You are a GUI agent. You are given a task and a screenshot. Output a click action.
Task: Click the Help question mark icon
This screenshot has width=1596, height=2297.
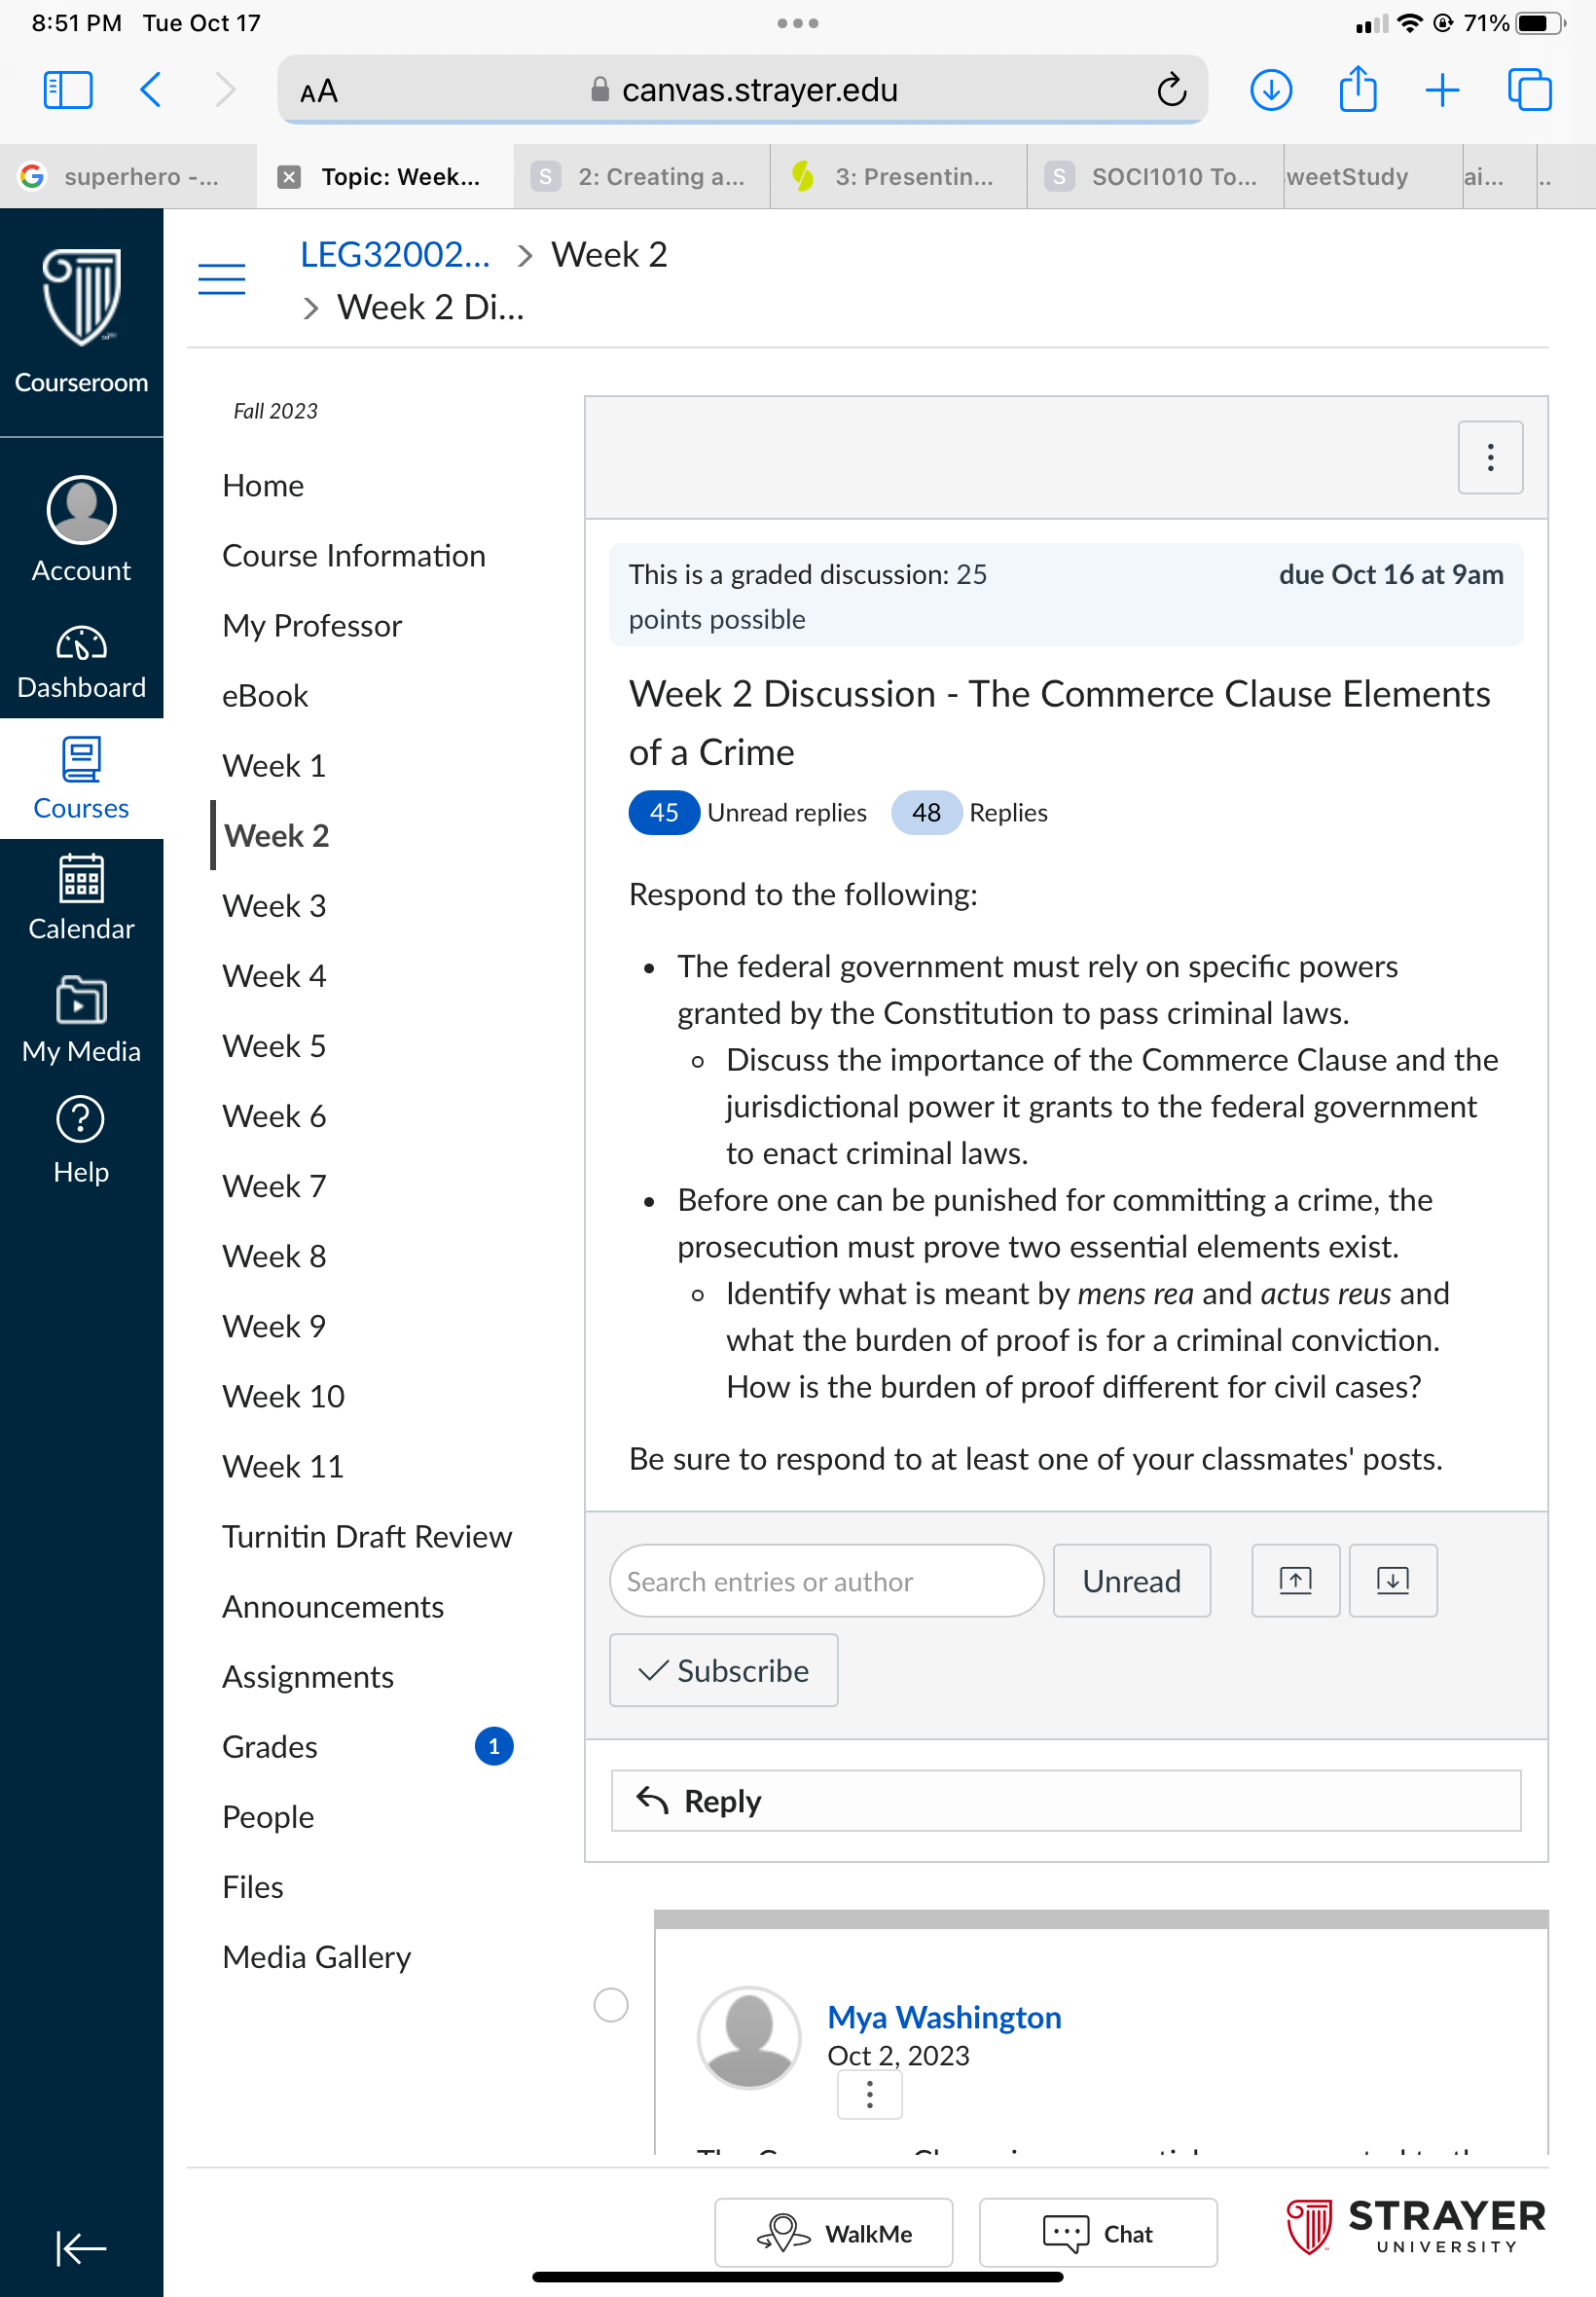click(x=81, y=1118)
